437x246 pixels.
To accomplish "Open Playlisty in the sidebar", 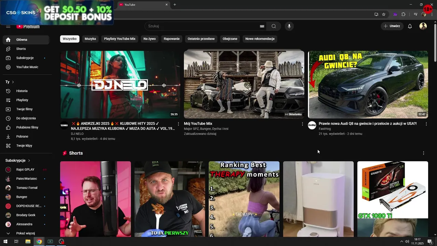I will [26, 100].
